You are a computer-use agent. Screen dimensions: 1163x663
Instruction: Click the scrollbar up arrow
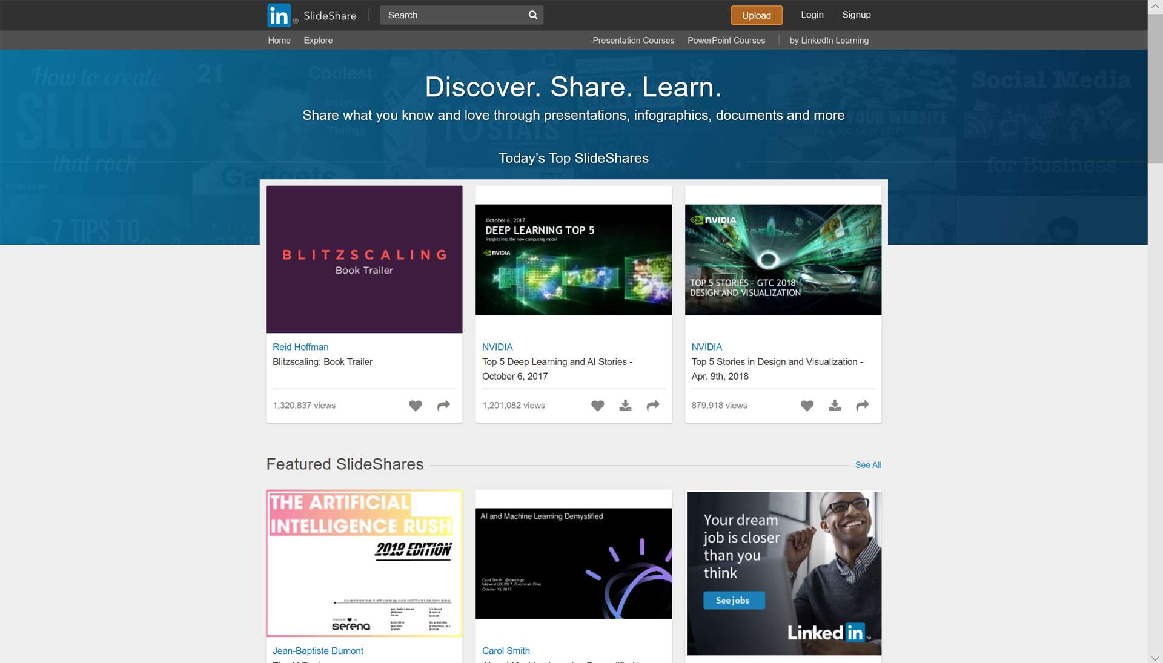[1155, 6]
